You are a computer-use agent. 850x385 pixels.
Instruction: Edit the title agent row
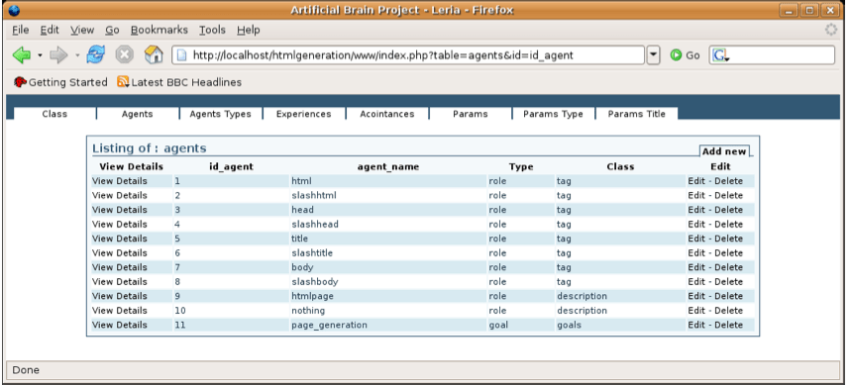696,239
